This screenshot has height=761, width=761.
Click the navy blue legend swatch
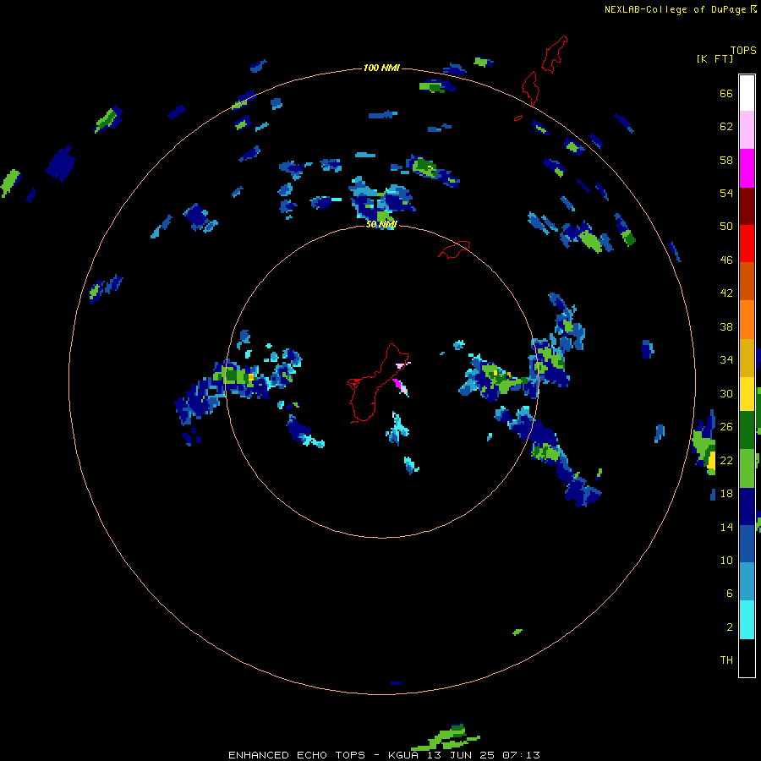[747, 506]
